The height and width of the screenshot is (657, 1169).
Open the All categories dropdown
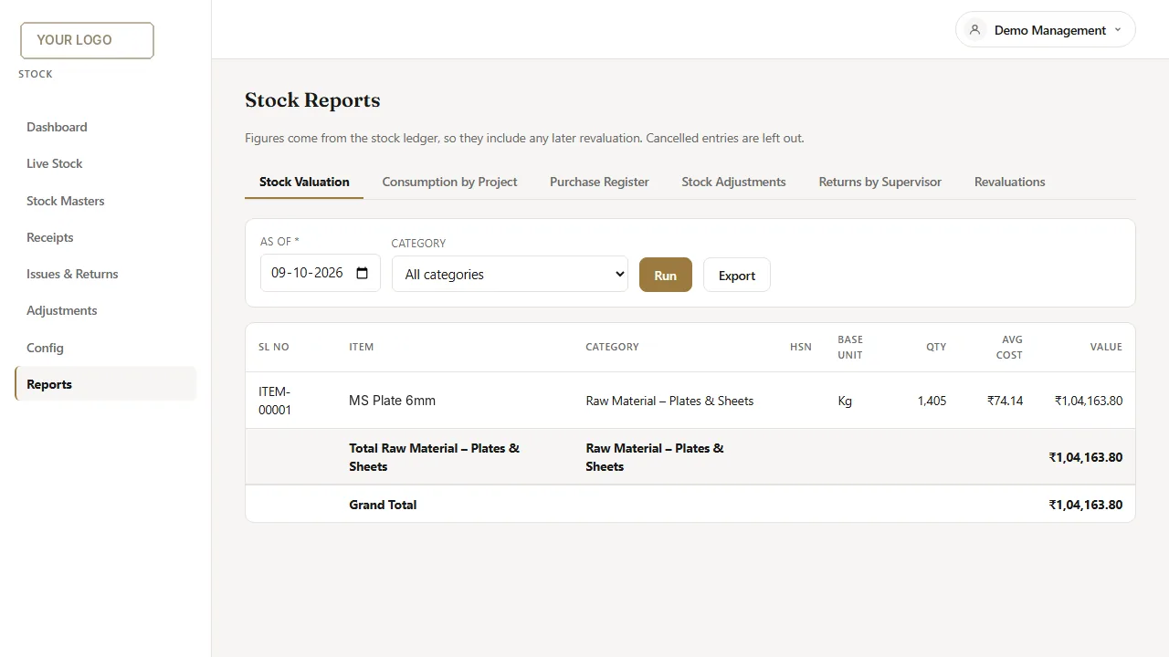pyautogui.click(x=510, y=274)
